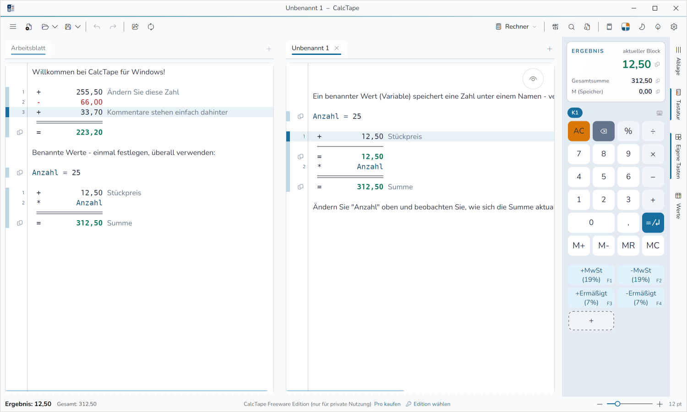This screenshot has width=687, height=412.
Task: Open the settings gear
Action: tap(674, 27)
